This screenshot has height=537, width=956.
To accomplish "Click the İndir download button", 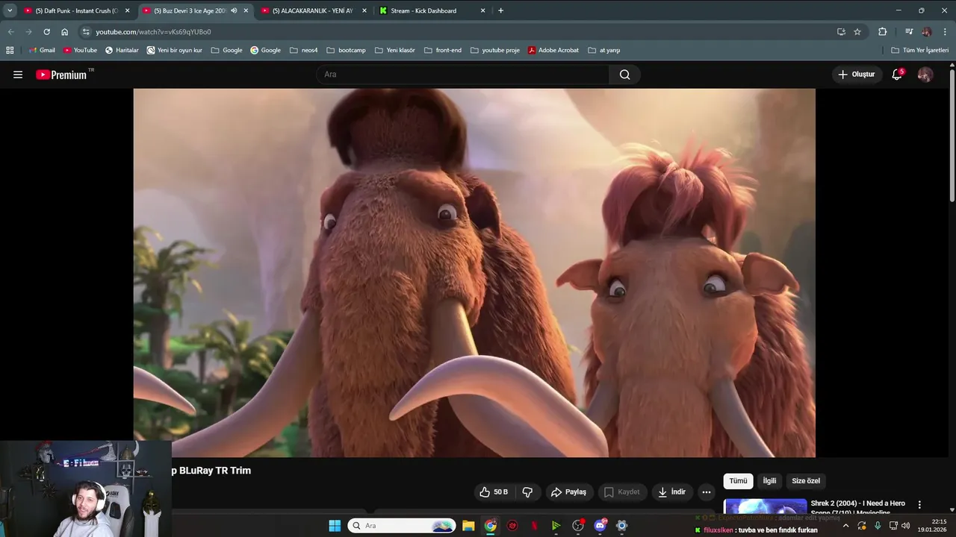I will pyautogui.click(x=671, y=492).
